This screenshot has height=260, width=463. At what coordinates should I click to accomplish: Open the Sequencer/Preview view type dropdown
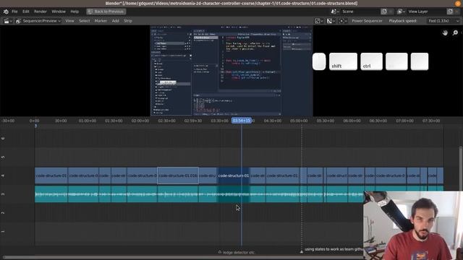(x=38, y=21)
